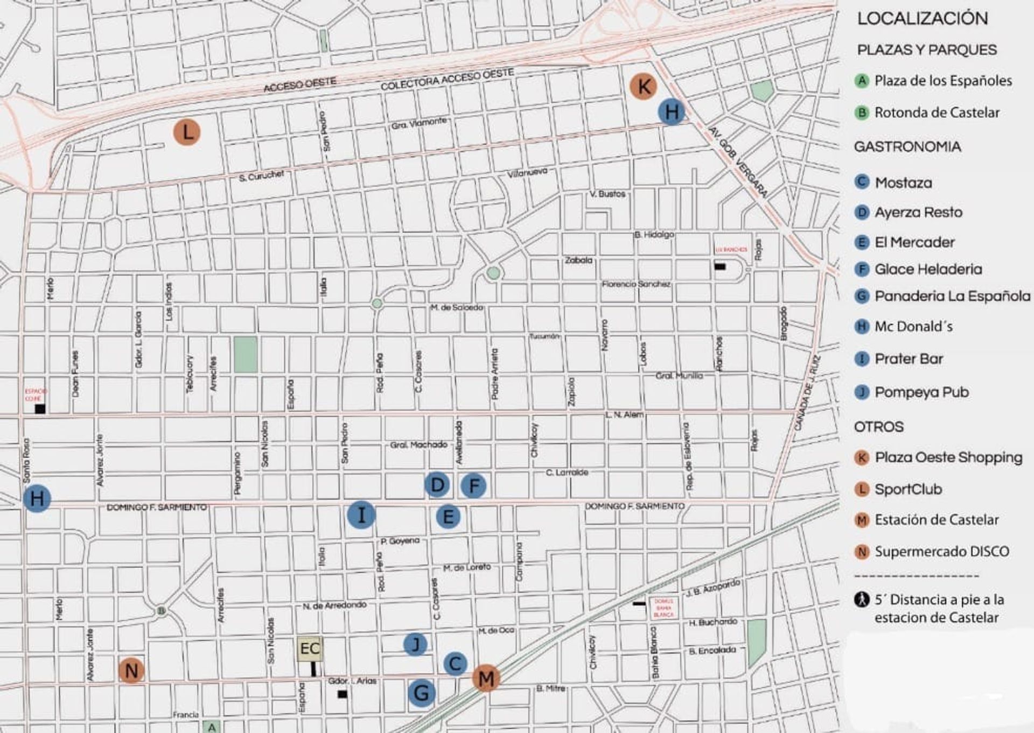This screenshot has height=733, width=1034.
Task: Click the green A plaza square on map
Action: point(212,727)
